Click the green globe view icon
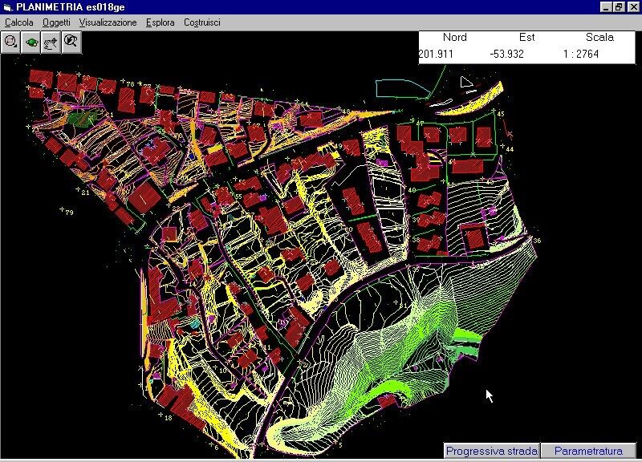 click(31, 43)
